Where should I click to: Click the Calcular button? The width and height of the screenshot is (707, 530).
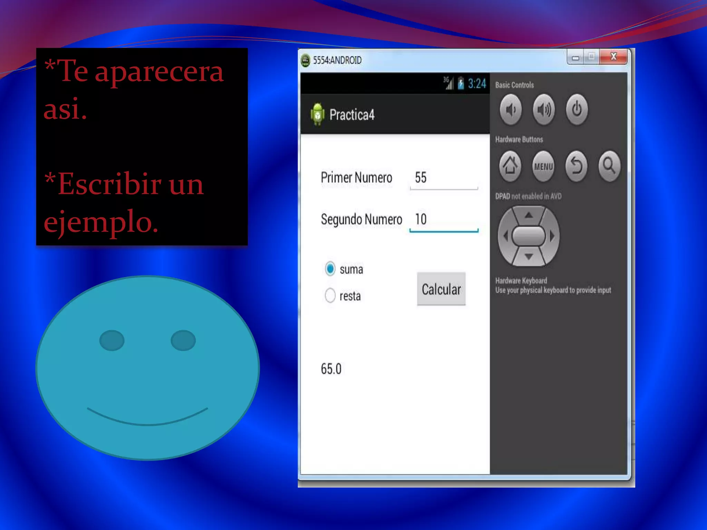coord(441,289)
